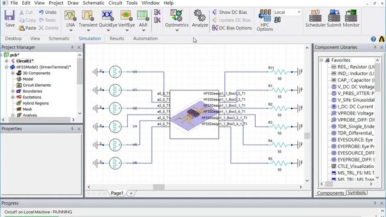Open the Tools menu
Viewport: 386px width, 217px height.
pyautogui.click(x=131, y=3)
